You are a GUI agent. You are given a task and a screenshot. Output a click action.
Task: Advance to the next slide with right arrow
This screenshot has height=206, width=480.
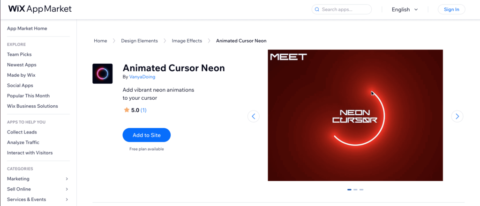(457, 117)
